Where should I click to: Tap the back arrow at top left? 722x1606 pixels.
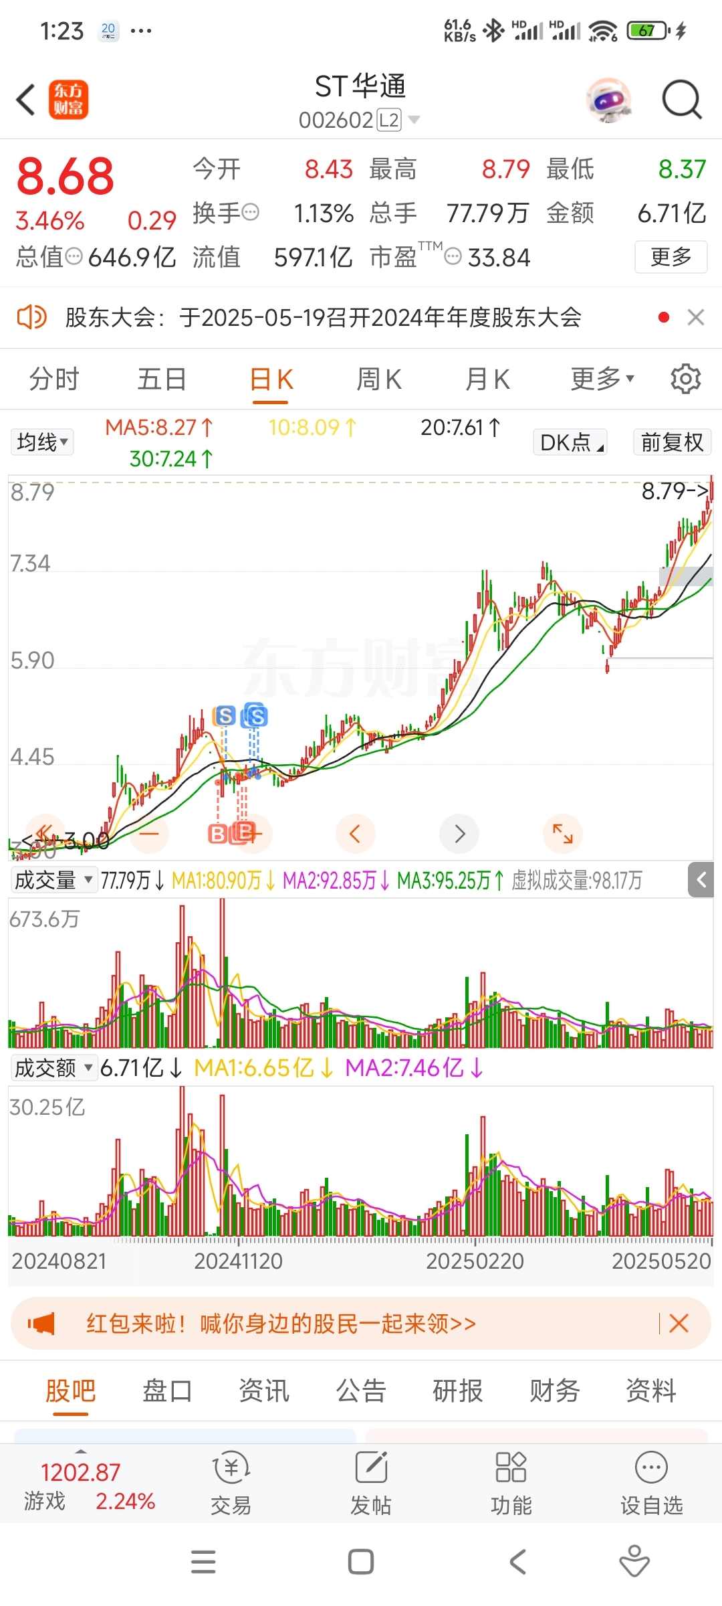pyautogui.click(x=25, y=100)
